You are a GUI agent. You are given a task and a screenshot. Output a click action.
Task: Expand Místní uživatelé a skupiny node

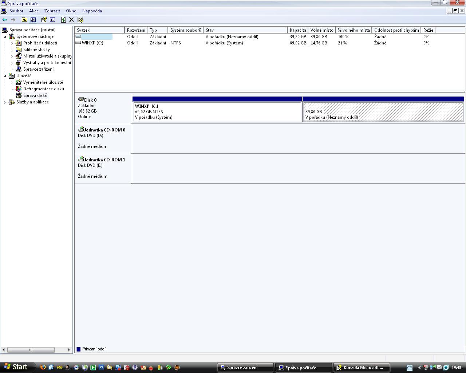click(x=12, y=56)
